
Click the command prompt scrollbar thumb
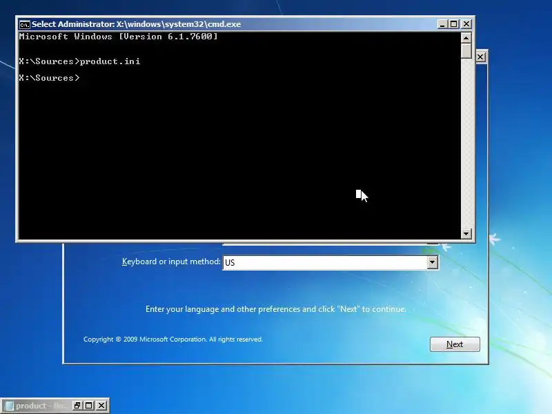(466, 50)
